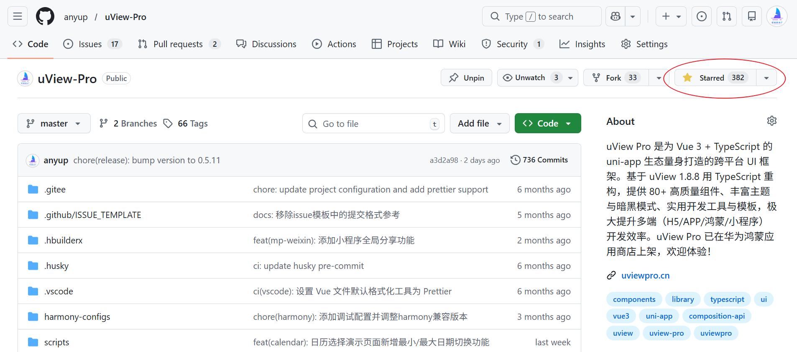This screenshot has width=797, height=352.
Task: Toggle the Starred button to unstar
Action: (715, 78)
